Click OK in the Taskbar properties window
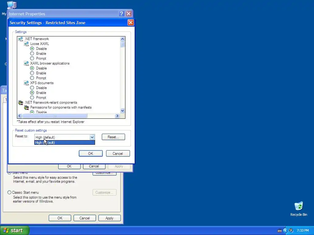314x235 pixels. click(60, 218)
